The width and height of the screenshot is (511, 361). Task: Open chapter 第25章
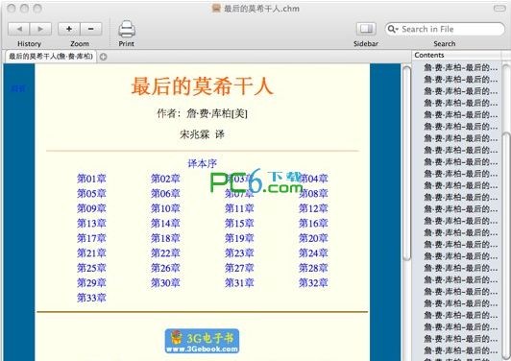click(x=91, y=268)
